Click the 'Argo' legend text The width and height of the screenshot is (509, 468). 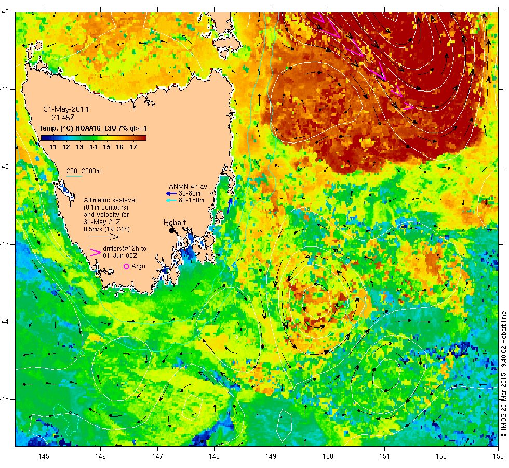click(x=138, y=266)
